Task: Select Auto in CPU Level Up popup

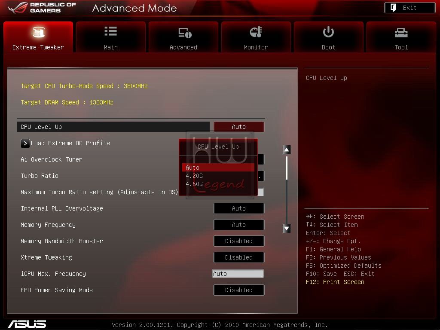Action: [x=218, y=168]
